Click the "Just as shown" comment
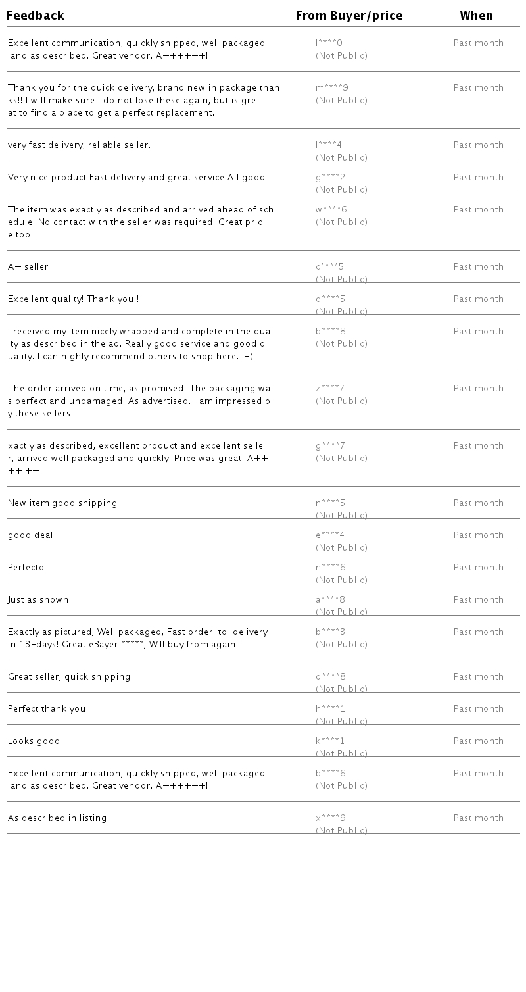The image size is (526, 992). pos(38,600)
